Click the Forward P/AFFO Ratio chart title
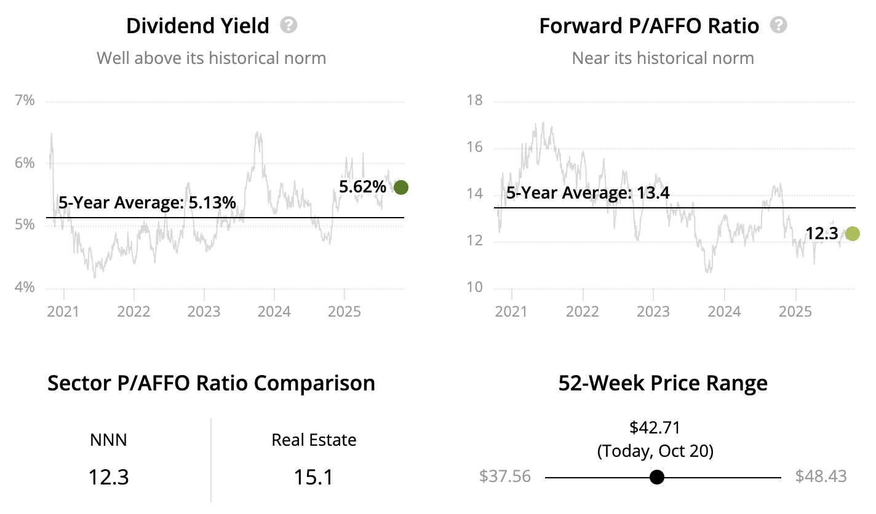Viewport: 876px width, 514px height. [649, 26]
